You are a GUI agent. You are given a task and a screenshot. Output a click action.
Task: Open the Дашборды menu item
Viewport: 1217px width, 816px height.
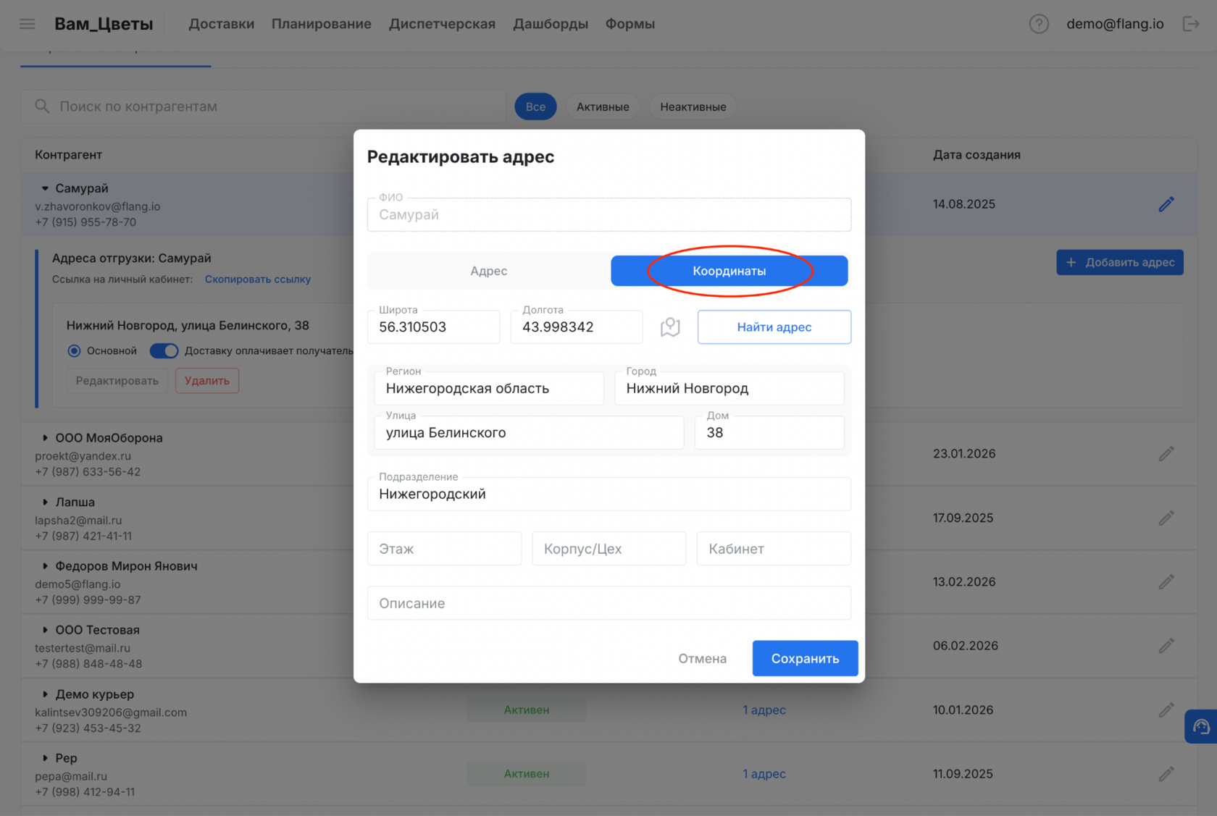pos(550,23)
